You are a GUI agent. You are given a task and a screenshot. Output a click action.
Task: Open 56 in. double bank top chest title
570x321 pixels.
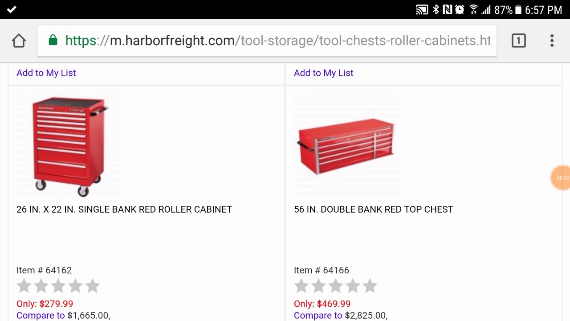(374, 209)
